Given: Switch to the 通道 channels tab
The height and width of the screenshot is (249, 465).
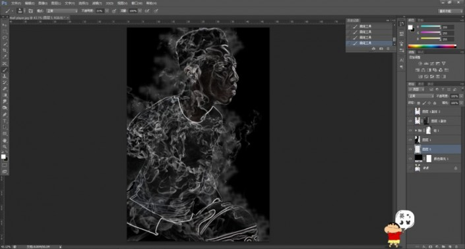Looking at the screenshot, I should point(421,84).
